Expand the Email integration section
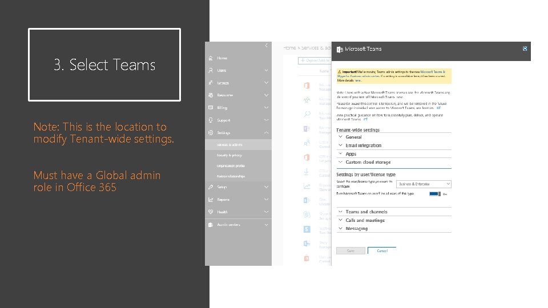 pos(393,145)
